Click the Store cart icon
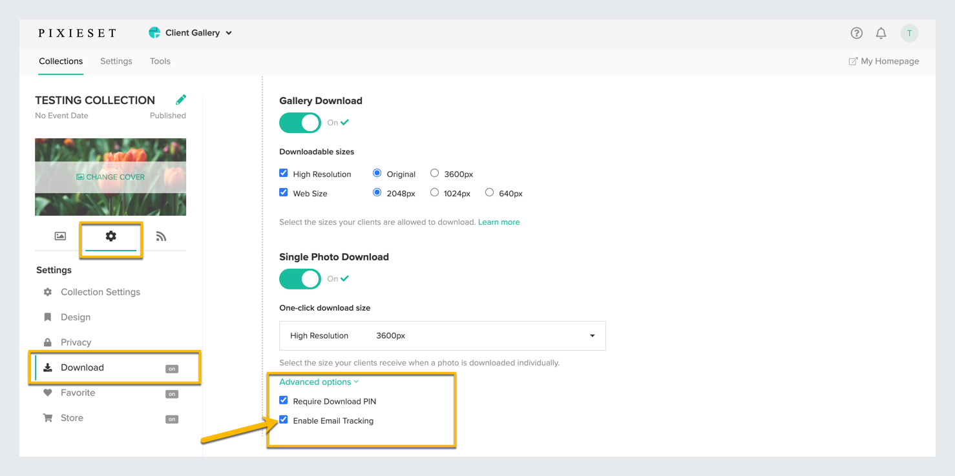Screen dimensions: 955x476 click(x=48, y=418)
